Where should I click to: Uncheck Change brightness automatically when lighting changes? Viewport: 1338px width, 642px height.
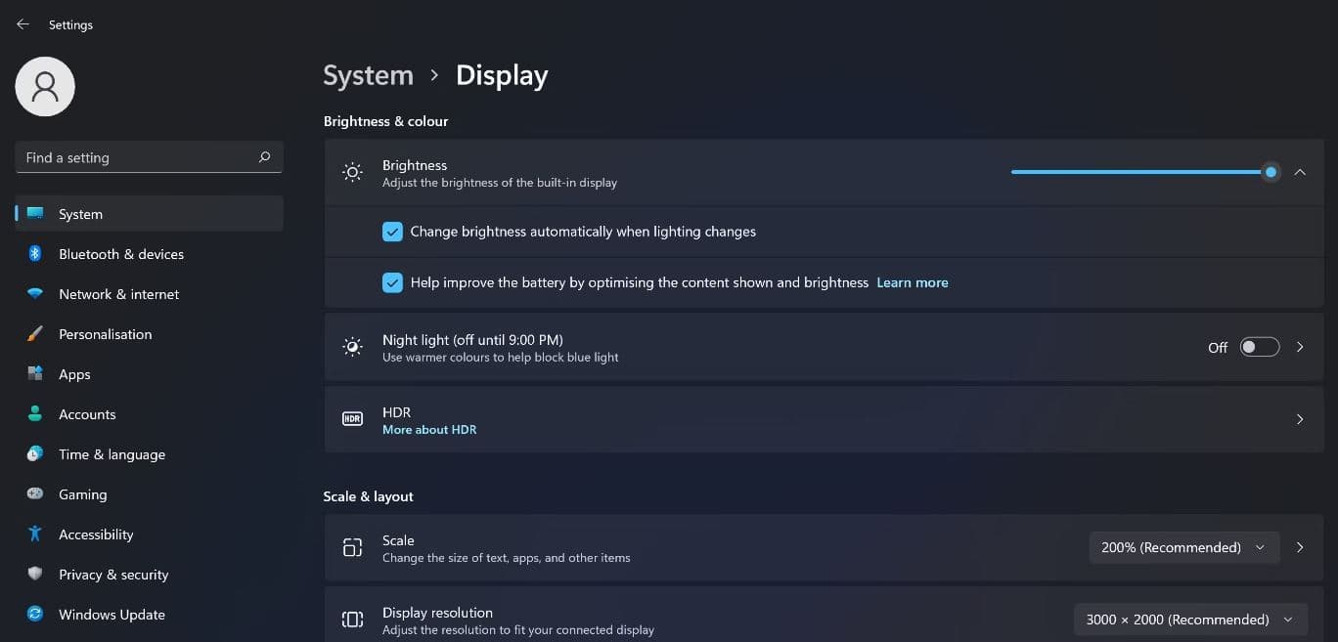pos(392,232)
